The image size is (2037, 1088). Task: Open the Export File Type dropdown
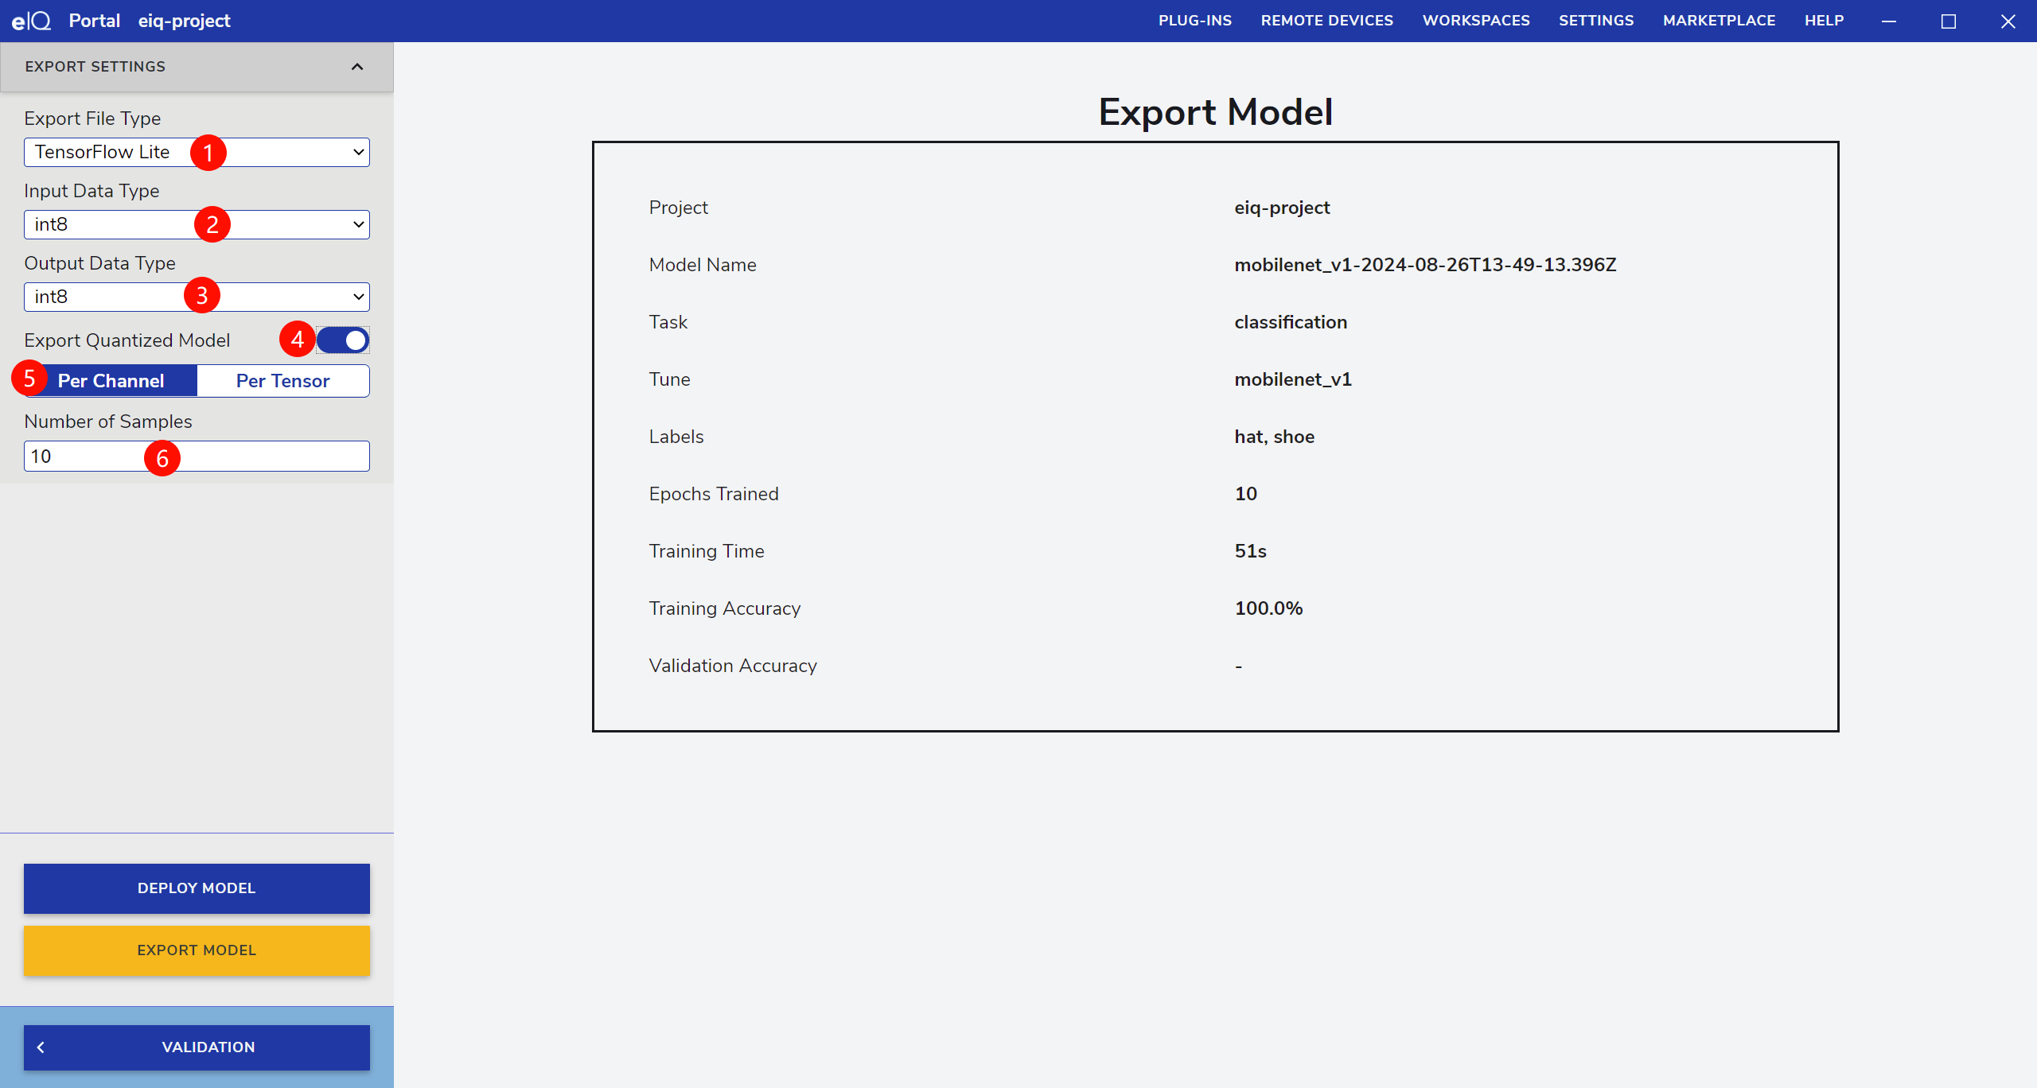197,152
